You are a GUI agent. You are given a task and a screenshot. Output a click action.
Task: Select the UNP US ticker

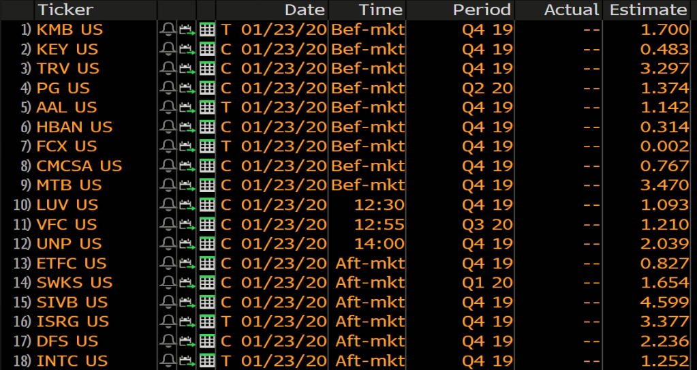click(x=69, y=244)
